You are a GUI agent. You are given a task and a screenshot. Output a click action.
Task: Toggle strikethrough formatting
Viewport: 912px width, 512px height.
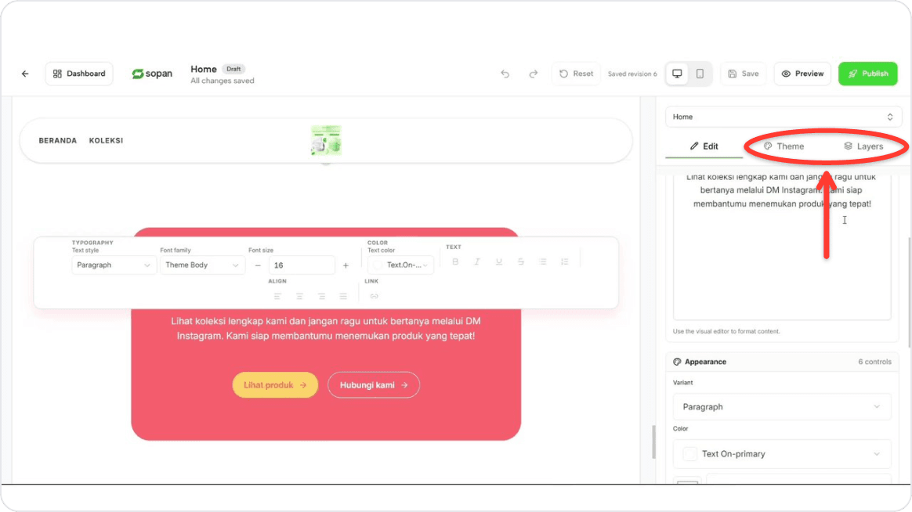pyautogui.click(x=520, y=262)
